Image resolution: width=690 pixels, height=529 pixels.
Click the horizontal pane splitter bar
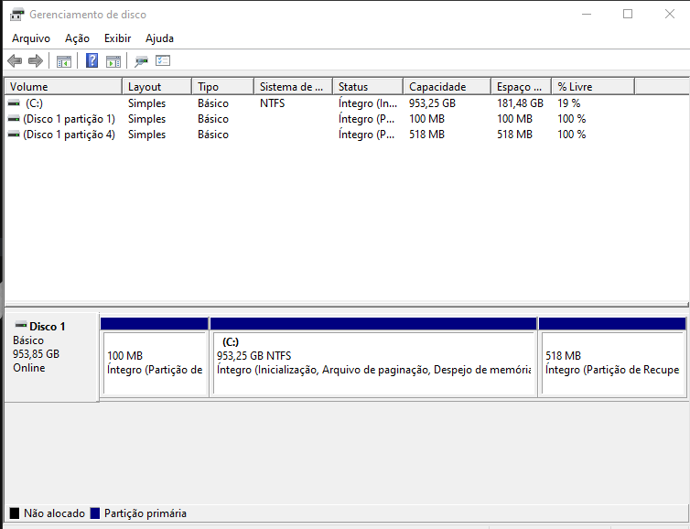[346, 305]
